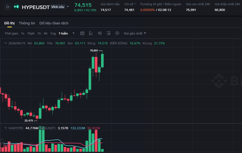242x153 pixels.
Task: Click the 20,475 low price marker
Action: 29,121
